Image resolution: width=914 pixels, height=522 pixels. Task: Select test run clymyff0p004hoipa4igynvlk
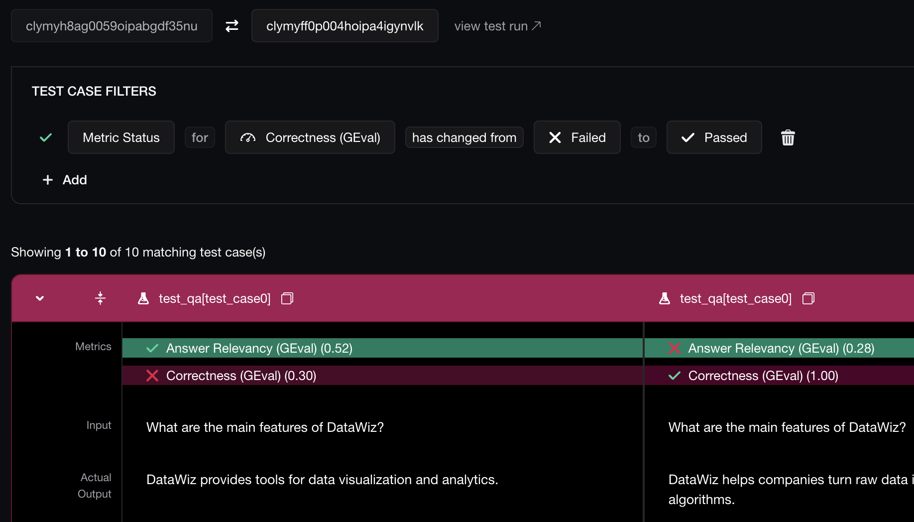(x=344, y=26)
